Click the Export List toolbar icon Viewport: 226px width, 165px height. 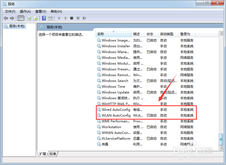[36, 18]
